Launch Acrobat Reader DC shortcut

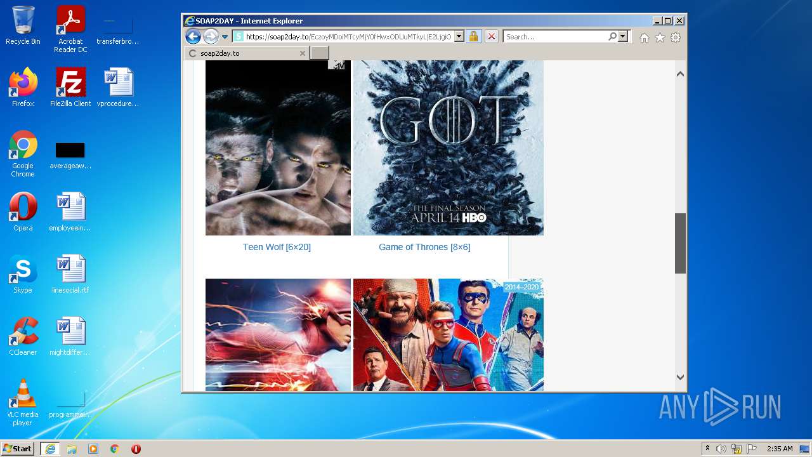coord(70,29)
